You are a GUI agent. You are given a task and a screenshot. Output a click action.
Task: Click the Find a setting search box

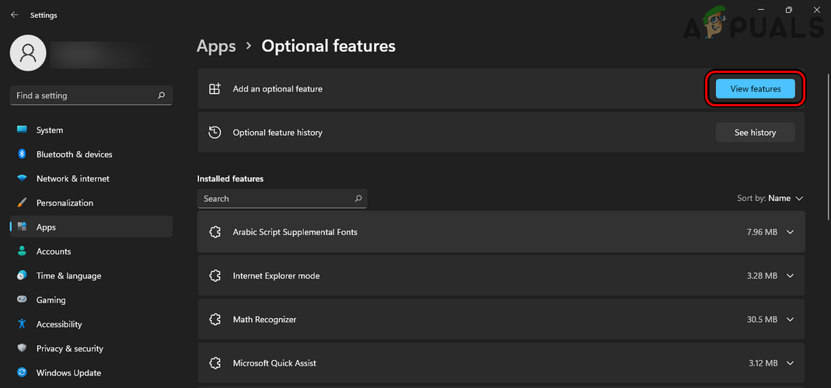(x=84, y=95)
